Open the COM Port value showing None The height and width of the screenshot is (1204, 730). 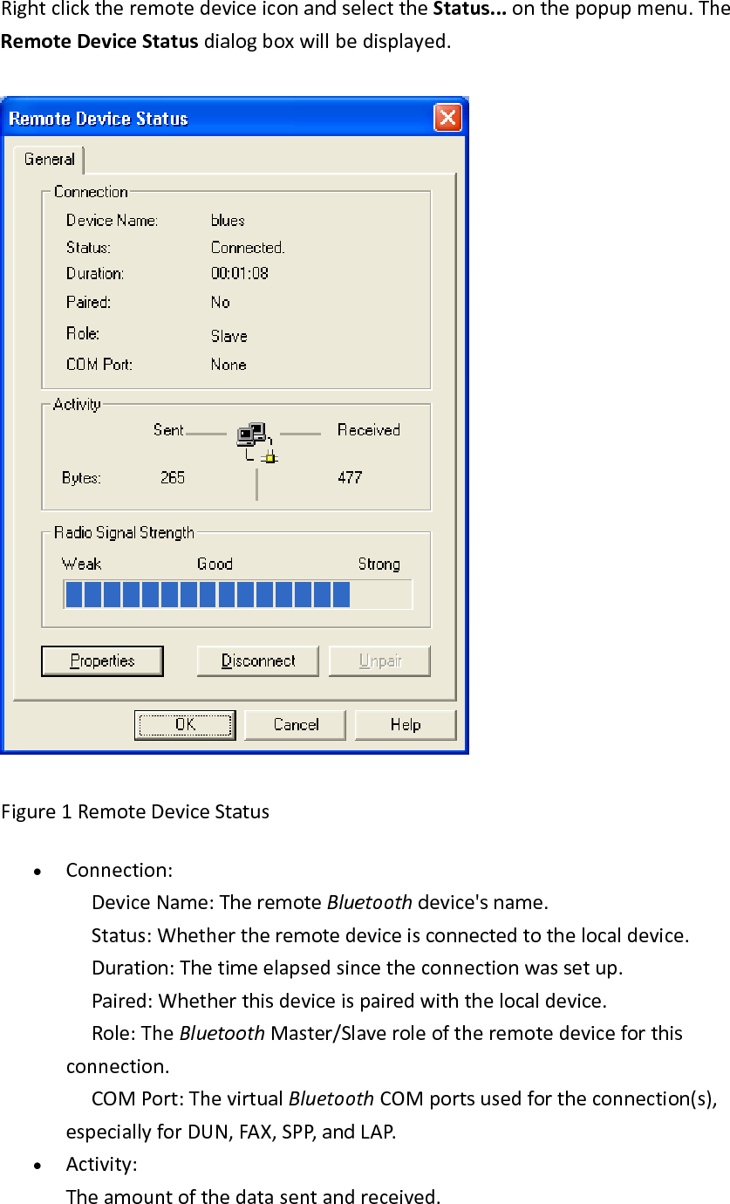228,365
